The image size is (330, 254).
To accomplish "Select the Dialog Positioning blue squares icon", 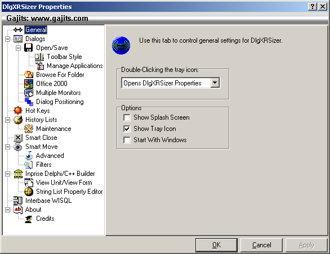I will (29, 102).
